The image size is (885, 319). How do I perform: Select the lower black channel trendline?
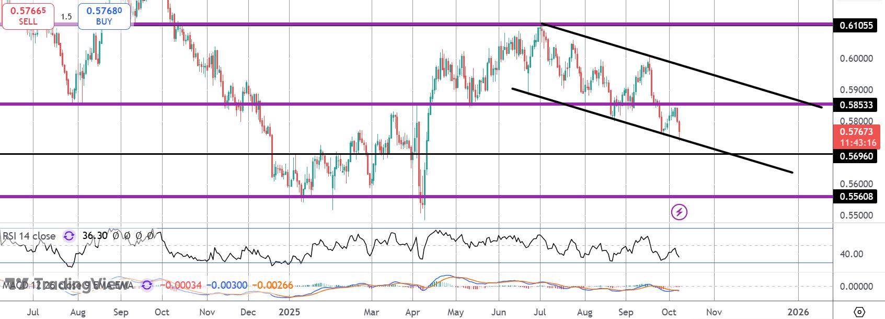pyautogui.click(x=652, y=131)
